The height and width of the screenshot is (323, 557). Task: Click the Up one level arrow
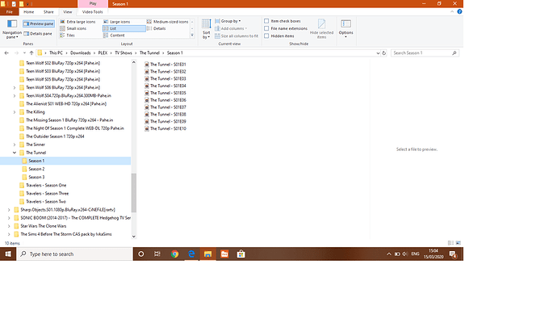(x=31, y=53)
